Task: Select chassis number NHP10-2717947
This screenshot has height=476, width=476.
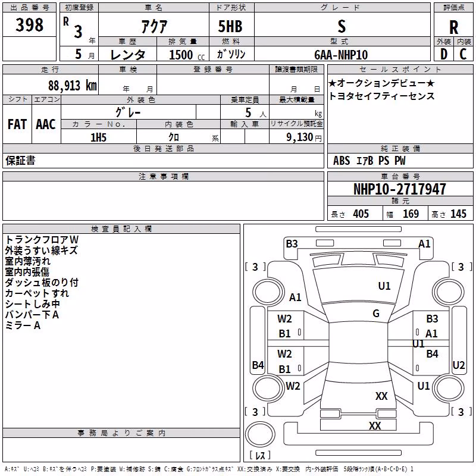Action: [400, 189]
